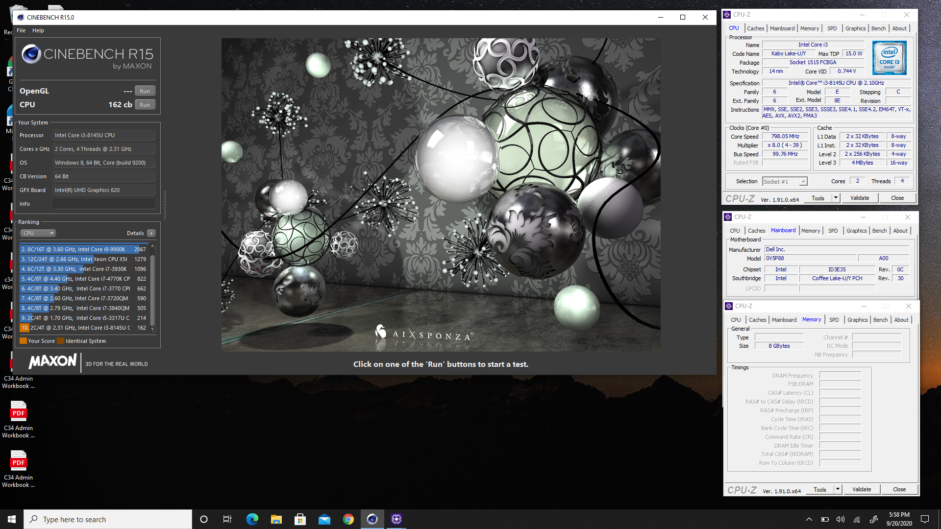The height and width of the screenshot is (529, 941).
Task: Switch to Cinebench taskbar icon
Action: (372, 519)
